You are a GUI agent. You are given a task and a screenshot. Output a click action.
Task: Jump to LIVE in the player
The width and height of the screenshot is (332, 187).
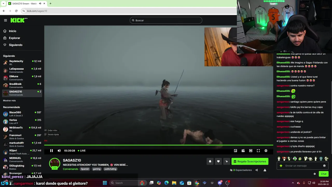(x=82, y=151)
